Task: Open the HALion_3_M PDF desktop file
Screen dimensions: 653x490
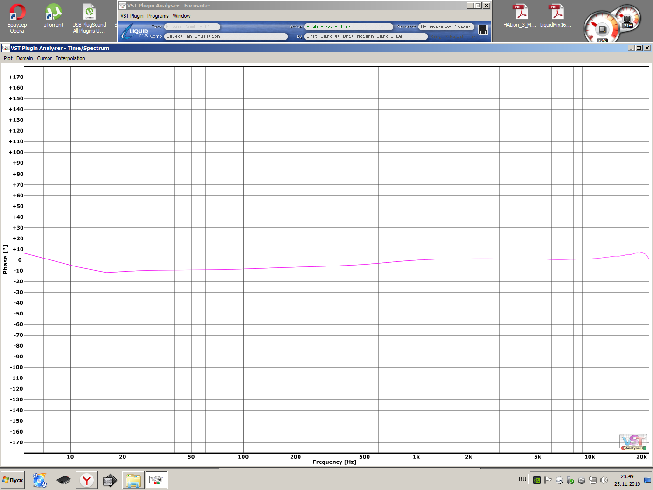Action: pos(520,15)
